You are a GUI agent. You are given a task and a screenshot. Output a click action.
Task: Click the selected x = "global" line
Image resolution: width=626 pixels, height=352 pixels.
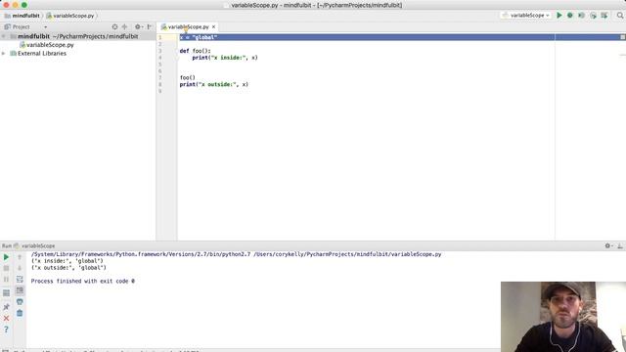click(199, 37)
